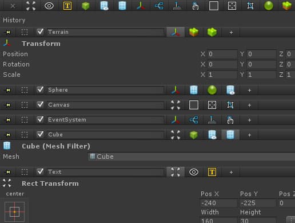Image resolution: width=295 pixels, height=223 pixels.
Task: Add component with plus on EventSystem row
Action: point(249,120)
